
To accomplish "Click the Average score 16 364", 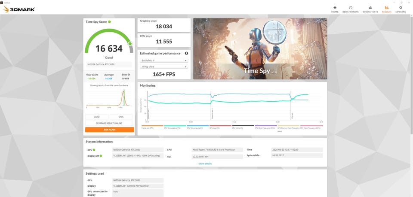I will [109, 79].
